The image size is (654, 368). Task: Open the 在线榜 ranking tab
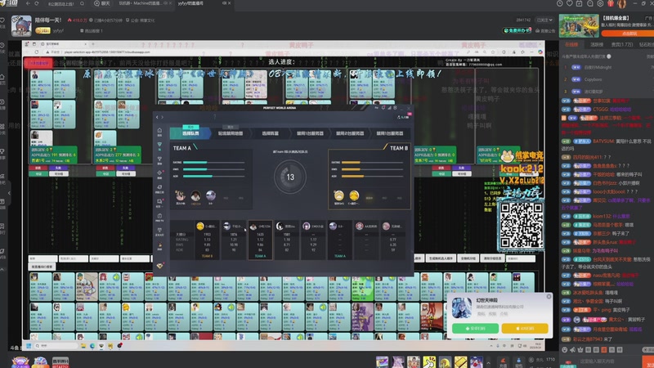[571, 44]
